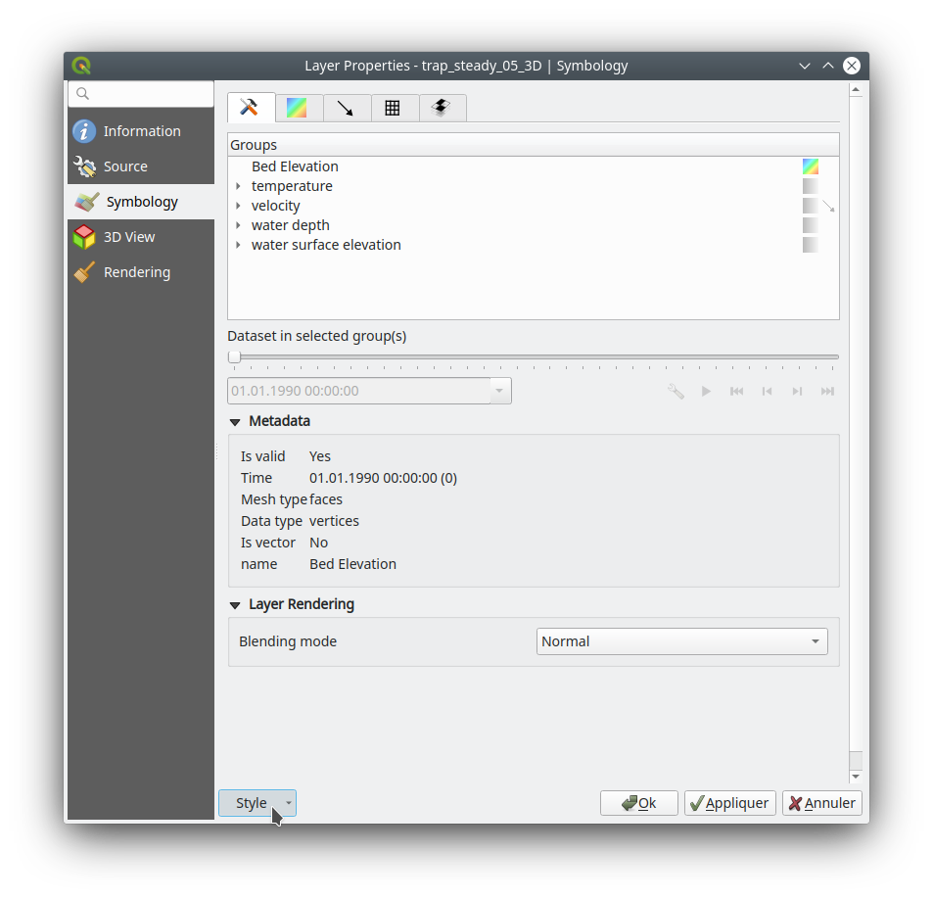
Task: Expand the temperature group
Action: [x=238, y=186]
